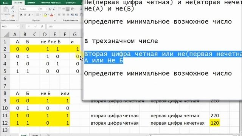Image resolution: width=242 pixels, height=136 pixels.
Task: Open the Формулы ribbon tab
Action: [x=70, y=3]
